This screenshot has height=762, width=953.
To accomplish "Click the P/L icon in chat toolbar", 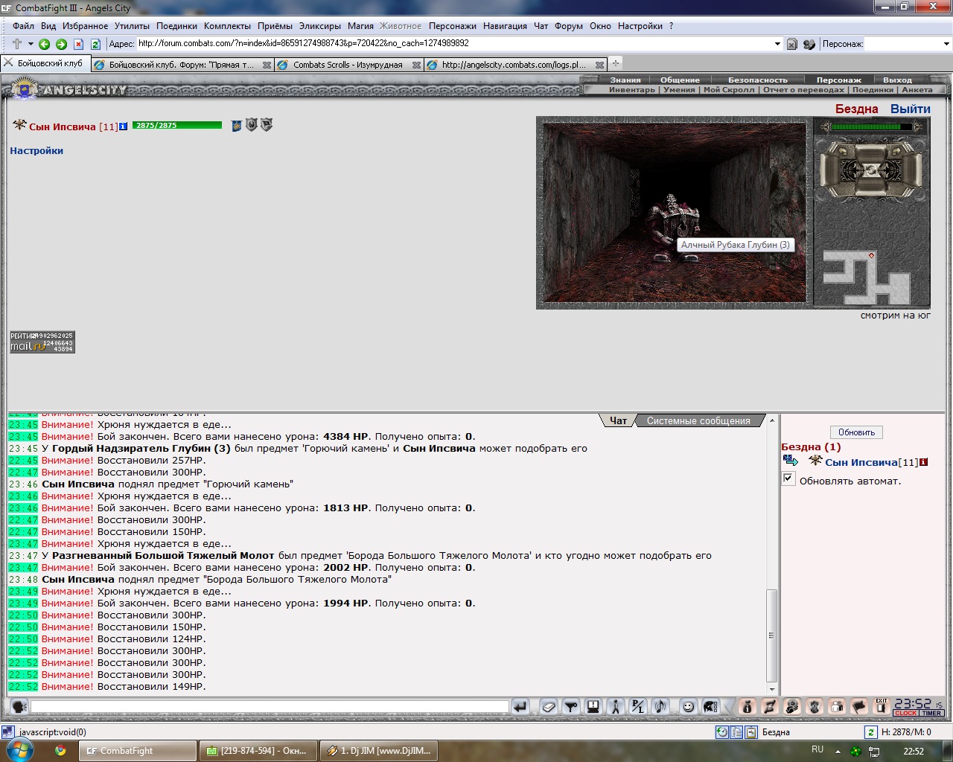I will pyautogui.click(x=638, y=706).
